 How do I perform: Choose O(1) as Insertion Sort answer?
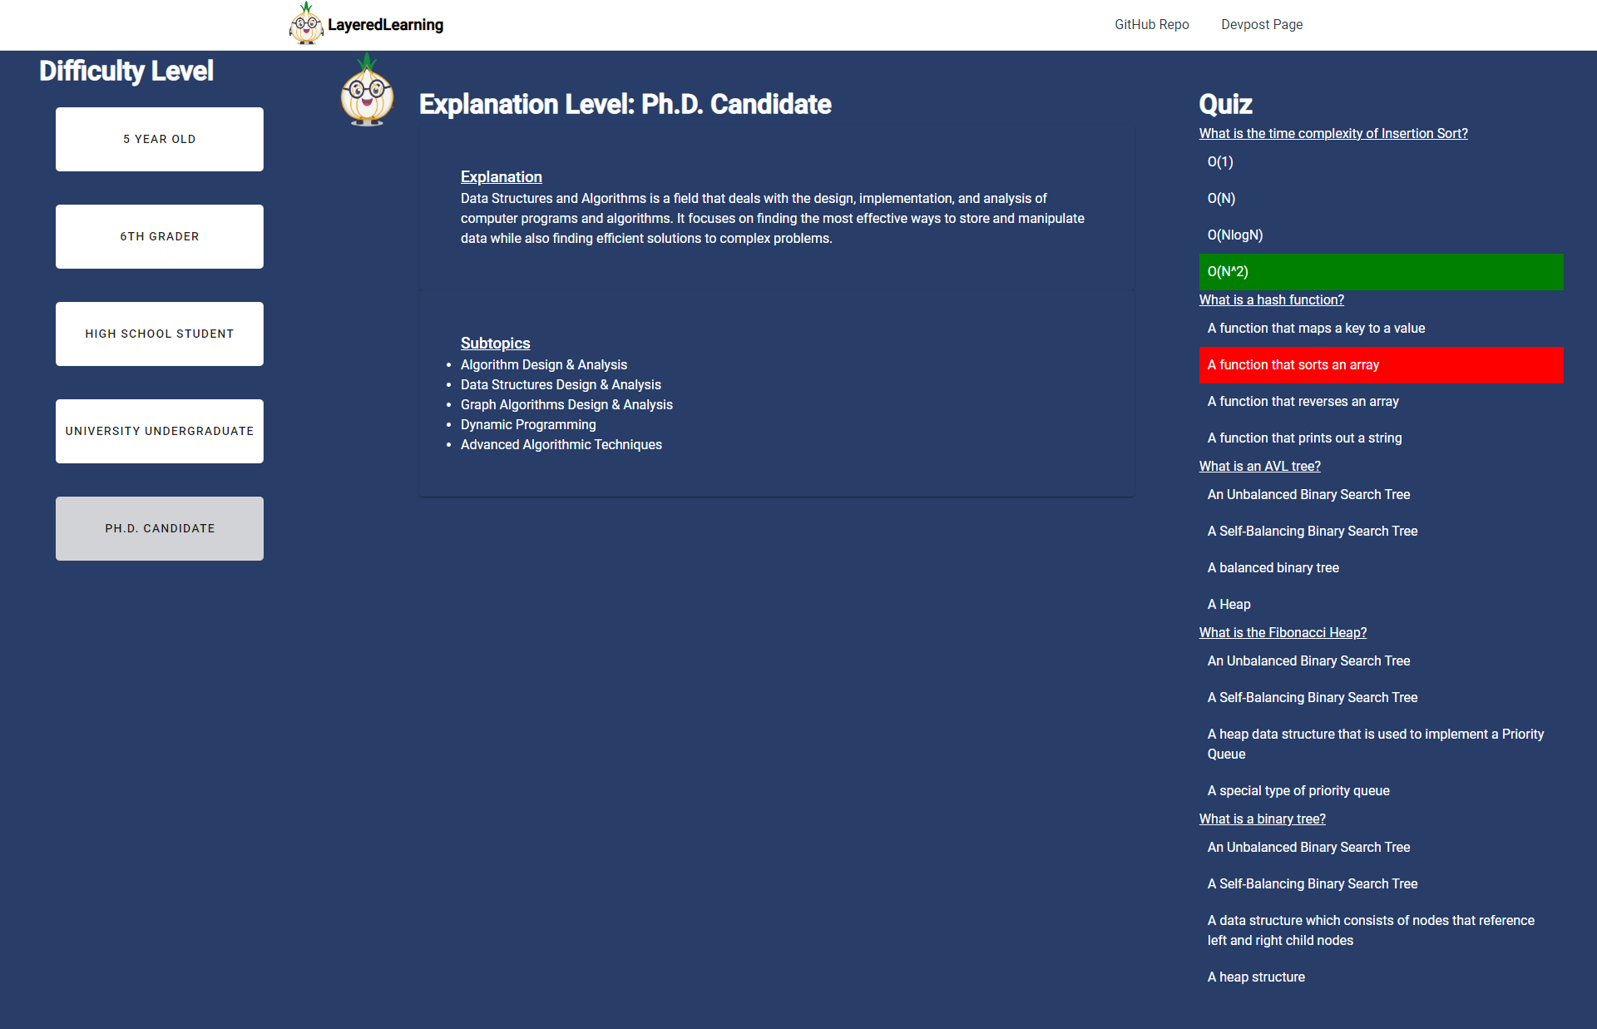(x=1220, y=162)
